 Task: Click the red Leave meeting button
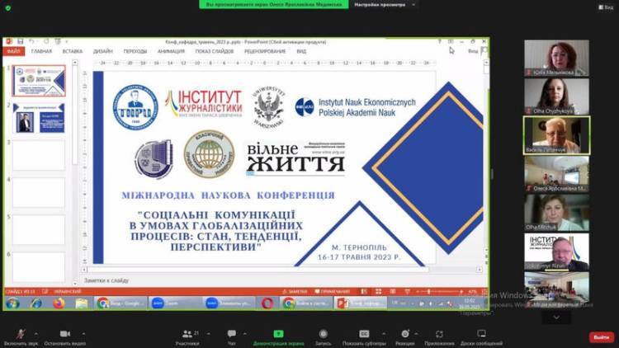(601, 336)
